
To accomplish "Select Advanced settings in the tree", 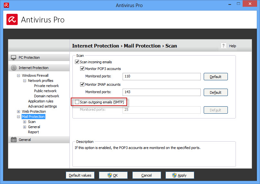I will click(x=42, y=106).
